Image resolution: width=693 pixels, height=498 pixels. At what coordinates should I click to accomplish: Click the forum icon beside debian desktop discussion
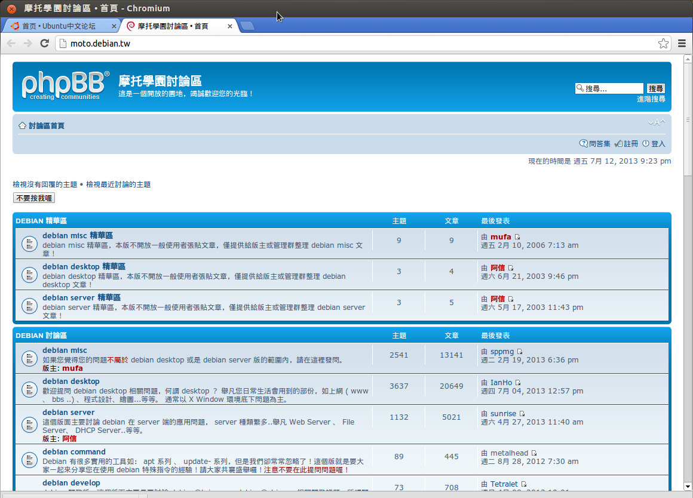(x=29, y=389)
